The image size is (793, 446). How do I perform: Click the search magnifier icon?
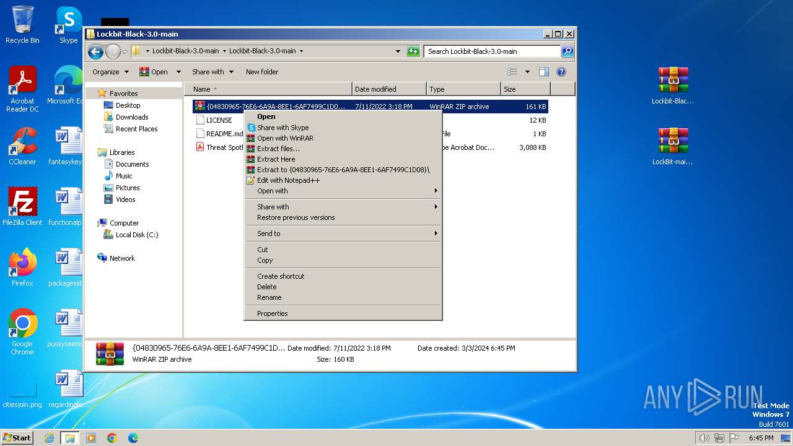567,51
